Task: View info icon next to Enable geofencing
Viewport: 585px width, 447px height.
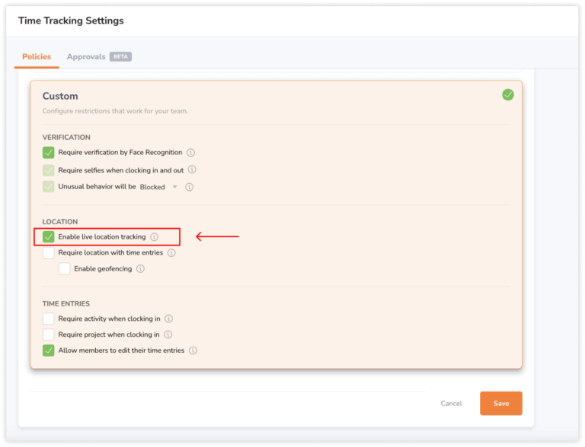Action: (x=140, y=268)
